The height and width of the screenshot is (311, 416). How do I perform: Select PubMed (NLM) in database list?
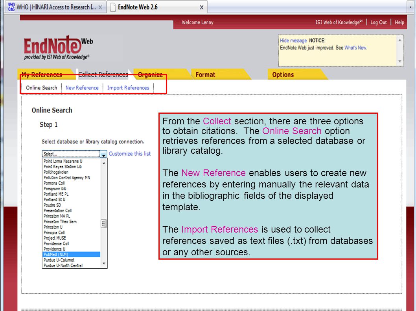(x=72, y=255)
